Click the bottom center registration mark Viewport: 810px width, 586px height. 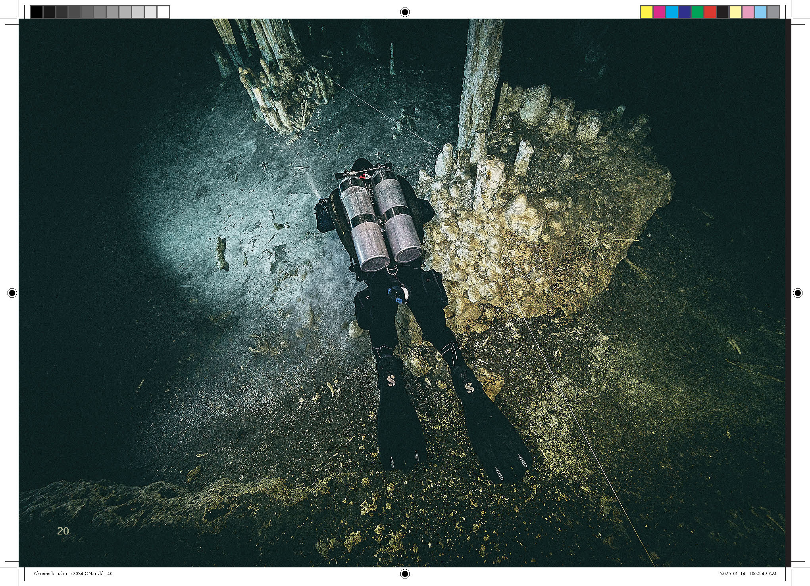click(x=404, y=573)
